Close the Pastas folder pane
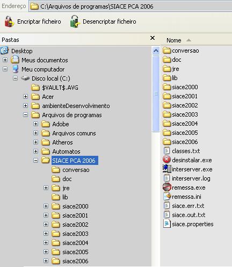 pyautogui.click(x=153, y=38)
